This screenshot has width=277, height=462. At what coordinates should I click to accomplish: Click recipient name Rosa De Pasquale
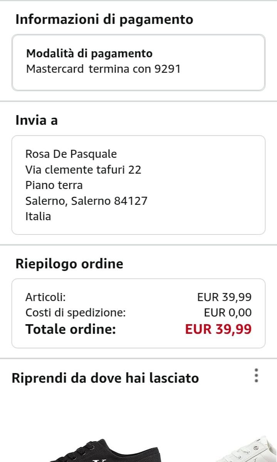tap(71, 154)
